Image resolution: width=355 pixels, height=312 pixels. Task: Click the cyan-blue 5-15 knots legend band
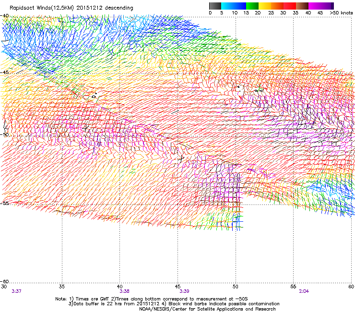tap(234, 6)
